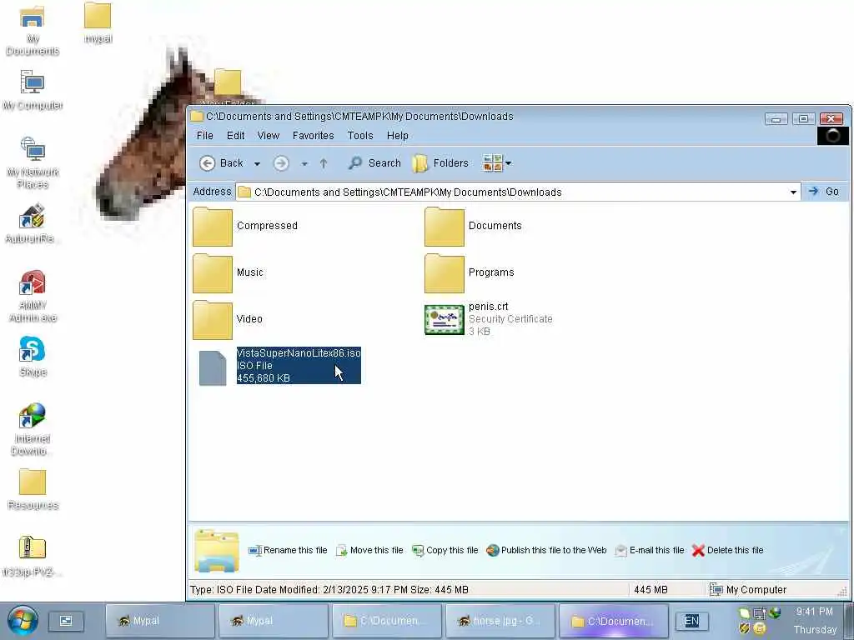Expand the Forward history dropdown arrow
The image size is (854, 640).
[x=304, y=164]
